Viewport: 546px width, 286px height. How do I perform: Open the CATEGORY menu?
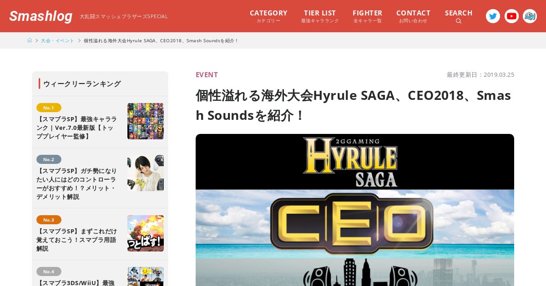click(x=268, y=16)
